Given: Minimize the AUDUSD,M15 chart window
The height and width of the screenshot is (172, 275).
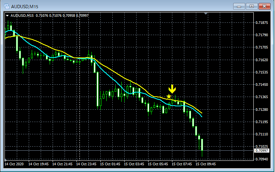Looking at the screenshot, I should (239, 6).
